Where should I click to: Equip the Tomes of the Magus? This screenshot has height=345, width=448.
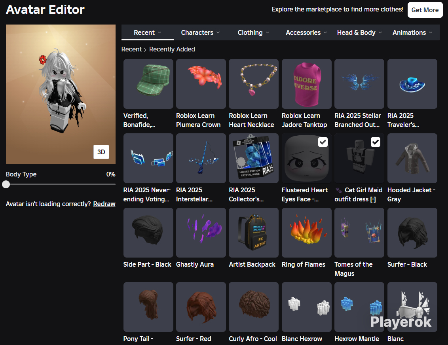(x=359, y=233)
